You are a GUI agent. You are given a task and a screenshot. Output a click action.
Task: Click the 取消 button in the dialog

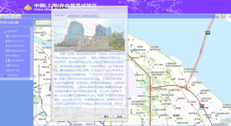click(119, 116)
